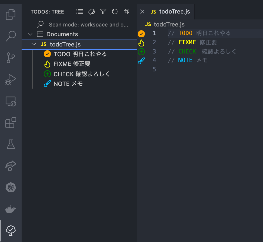
Task: Open Source Control view
Action: [x=11, y=58]
